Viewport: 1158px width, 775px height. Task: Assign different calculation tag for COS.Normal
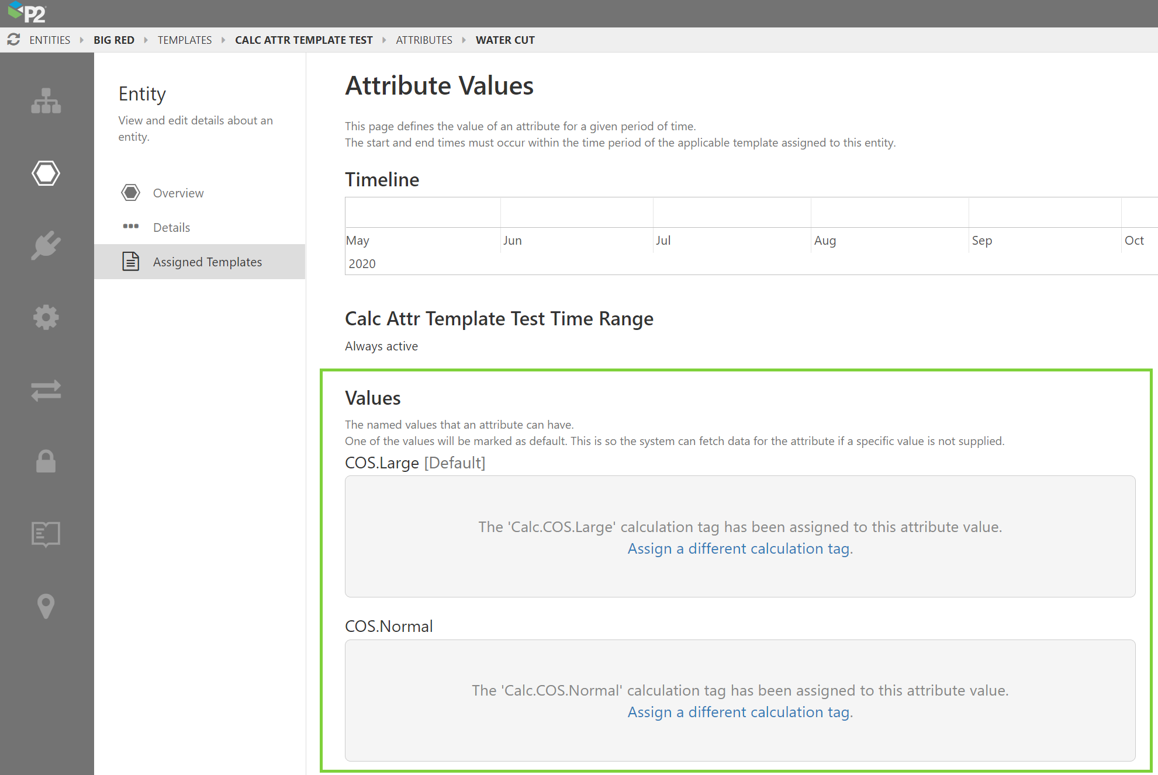click(x=739, y=713)
